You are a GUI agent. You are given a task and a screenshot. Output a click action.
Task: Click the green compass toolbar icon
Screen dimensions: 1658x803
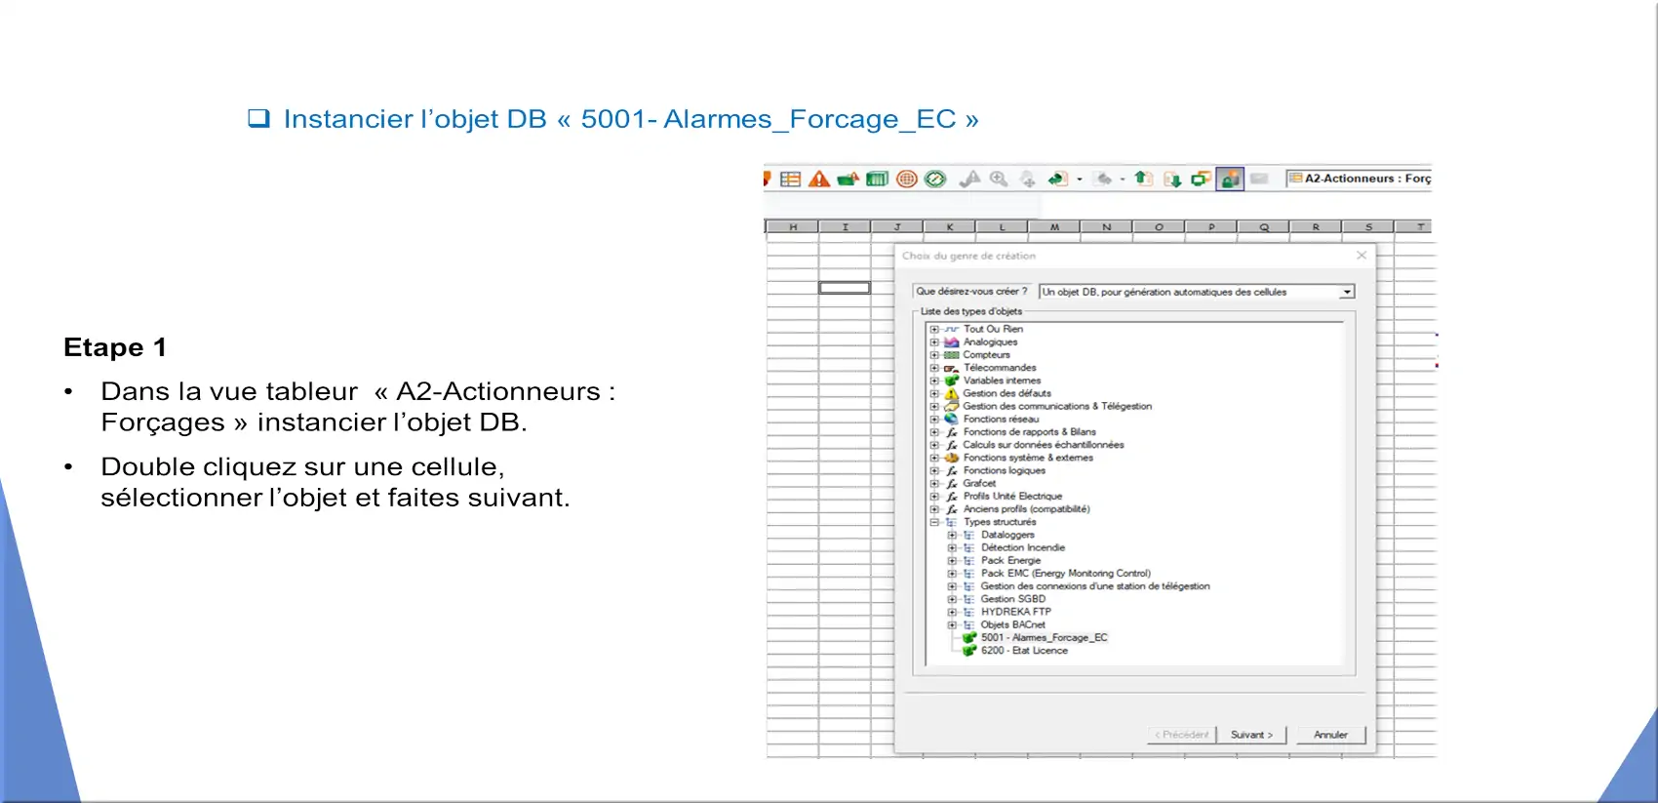click(935, 179)
